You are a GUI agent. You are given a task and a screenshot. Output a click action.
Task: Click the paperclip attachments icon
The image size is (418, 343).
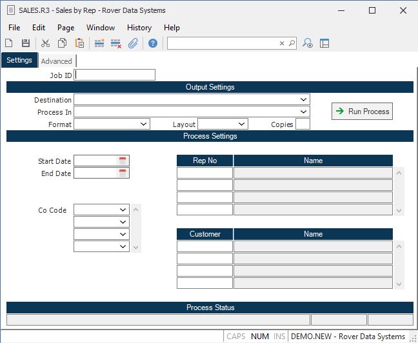click(x=133, y=43)
